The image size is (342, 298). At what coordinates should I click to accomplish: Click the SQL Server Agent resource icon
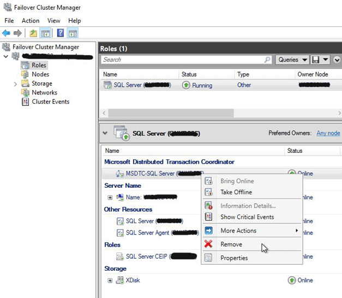(x=120, y=233)
